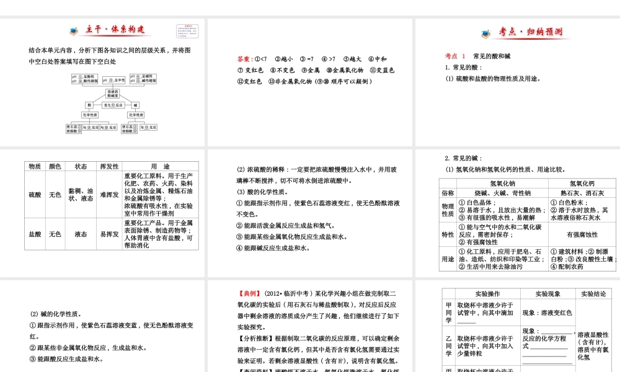The image size is (620, 372).
Task: Click the 易挥发 table cell
Action: (110, 234)
